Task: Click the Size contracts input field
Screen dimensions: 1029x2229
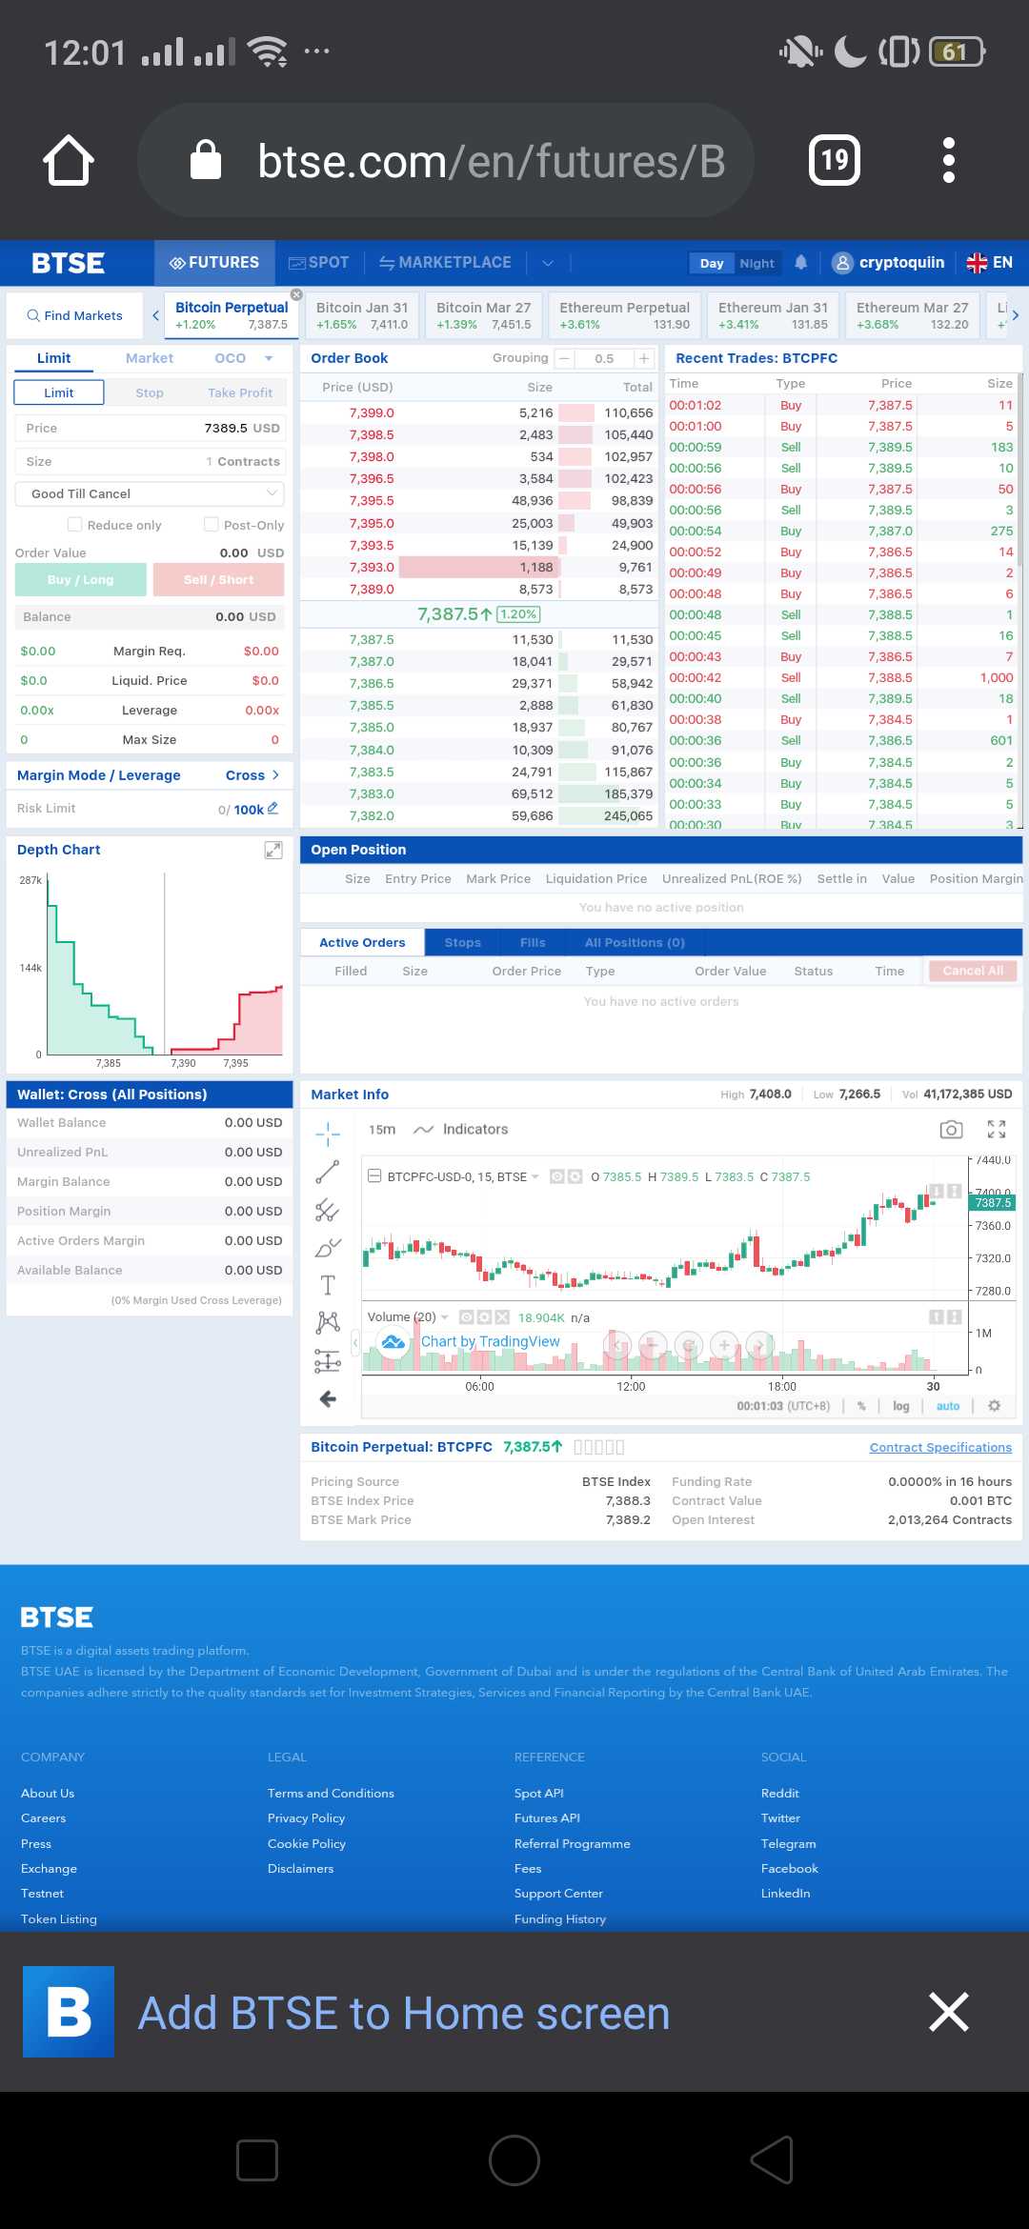Action: point(150,461)
